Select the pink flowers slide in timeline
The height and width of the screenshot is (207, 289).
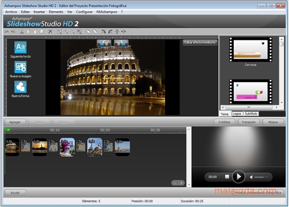pos(67,147)
